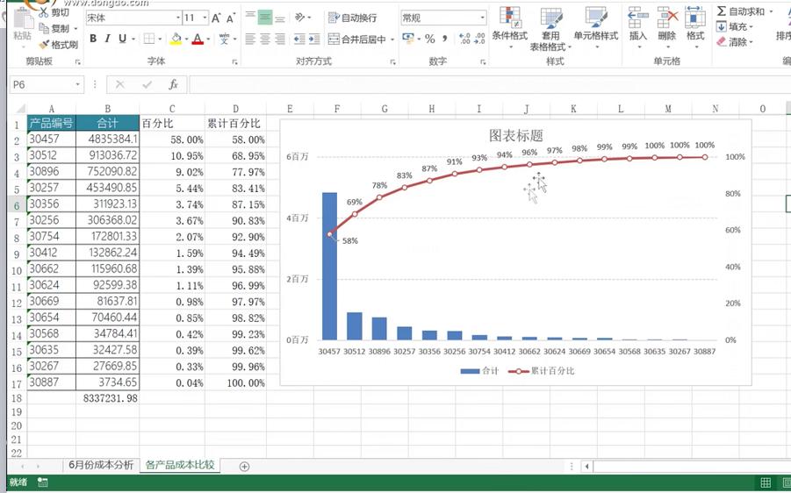Viewport: 791px width, 493px height.
Task: Decrease font size with small A
Action: [231, 18]
